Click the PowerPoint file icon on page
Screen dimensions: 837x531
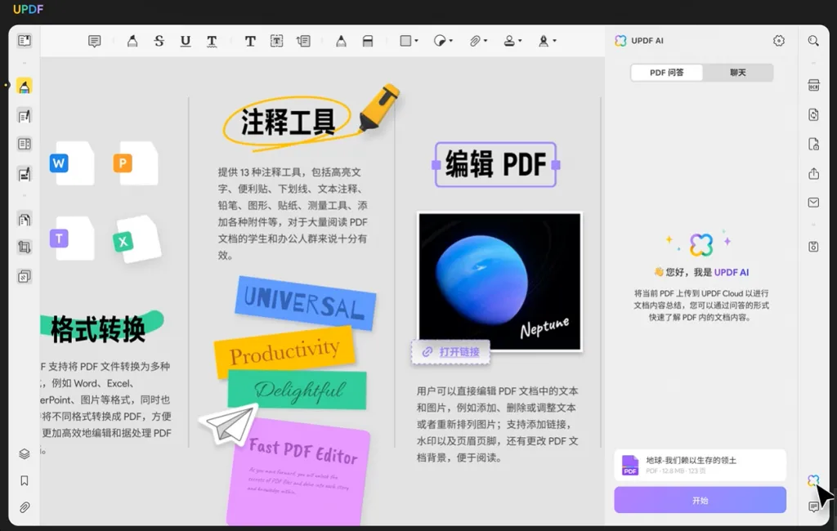137,163
